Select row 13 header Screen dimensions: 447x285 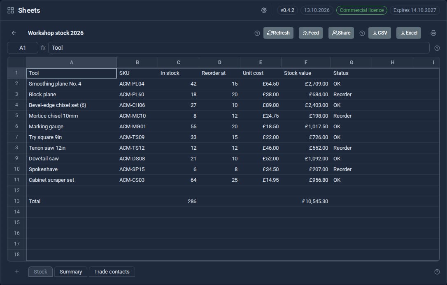click(x=17, y=201)
